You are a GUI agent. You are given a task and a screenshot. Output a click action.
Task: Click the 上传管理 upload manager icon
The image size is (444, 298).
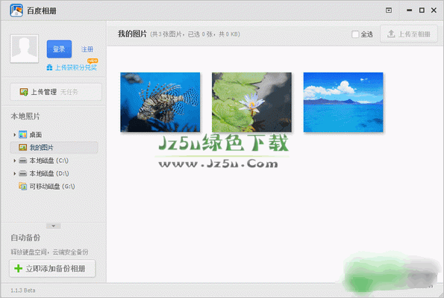pos(24,92)
